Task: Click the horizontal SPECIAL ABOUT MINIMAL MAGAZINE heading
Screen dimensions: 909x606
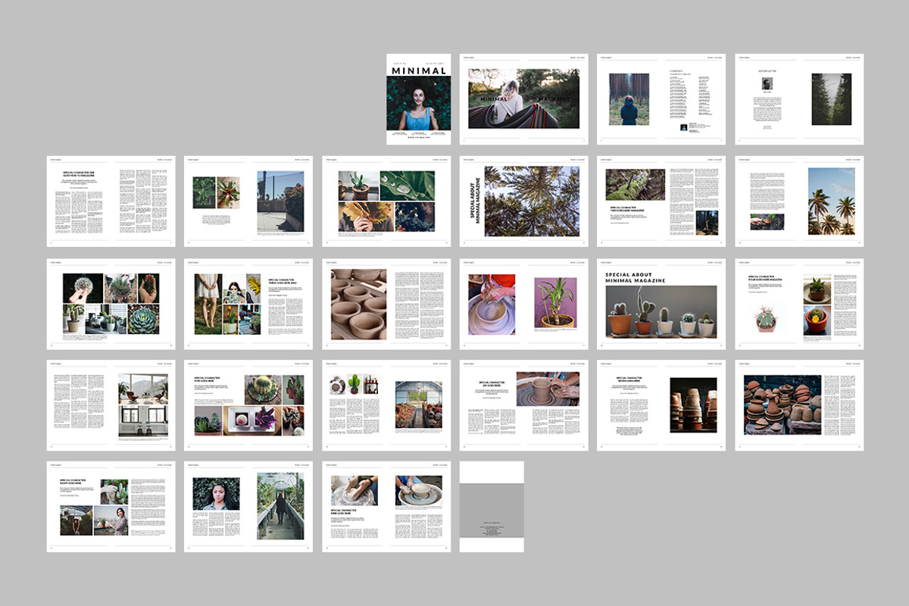Action: pyautogui.click(x=635, y=276)
